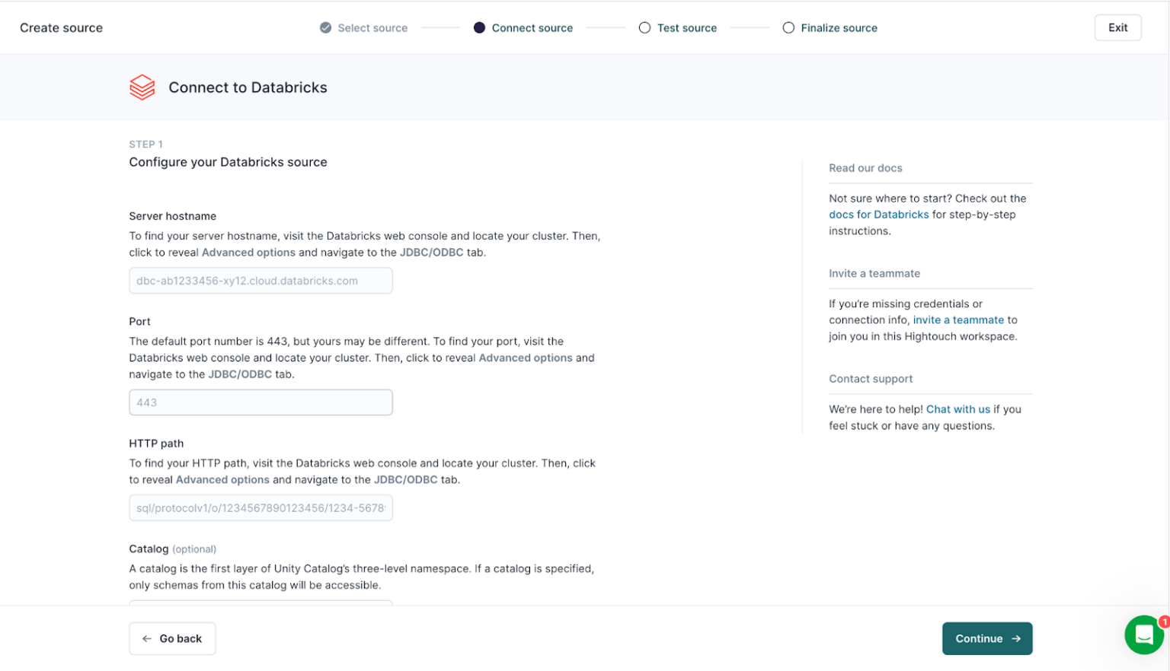Focus the partially visible Catalog input field
Viewport: 1170px width, 671px height.
(x=261, y=603)
